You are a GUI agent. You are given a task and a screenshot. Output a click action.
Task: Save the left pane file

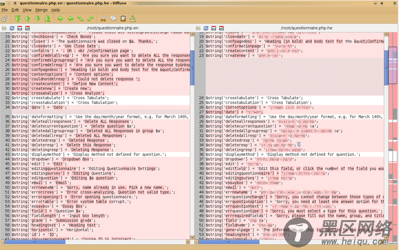[19, 28]
